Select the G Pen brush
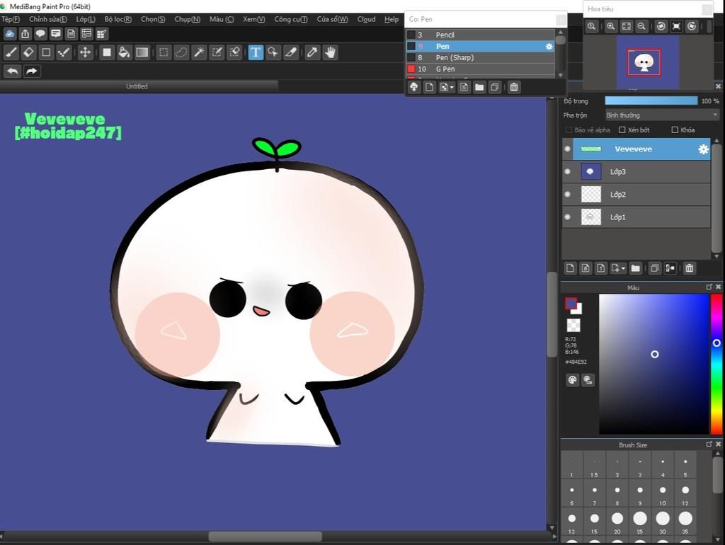The height and width of the screenshot is (545, 725). click(x=480, y=69)
